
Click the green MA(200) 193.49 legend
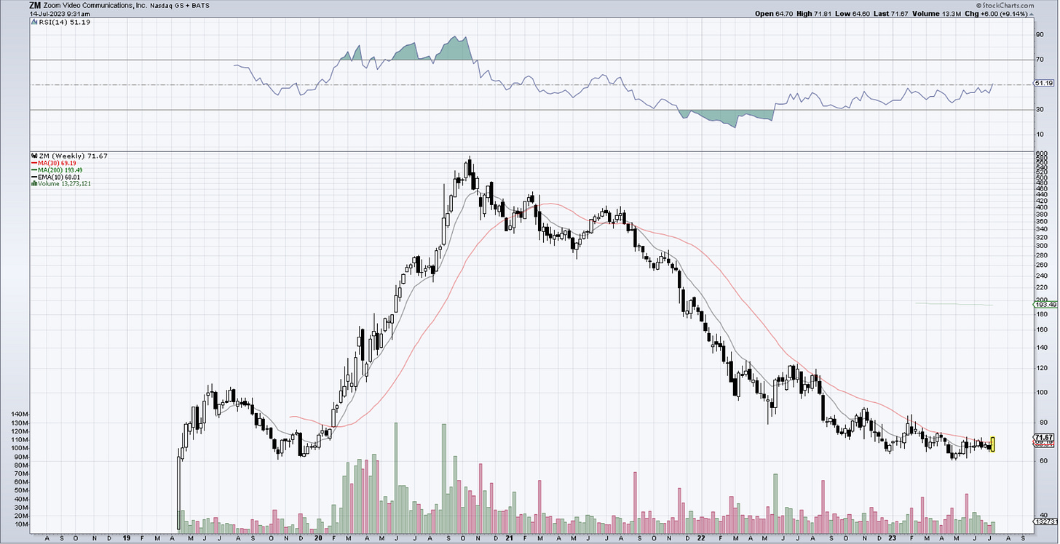pos(58,169)
